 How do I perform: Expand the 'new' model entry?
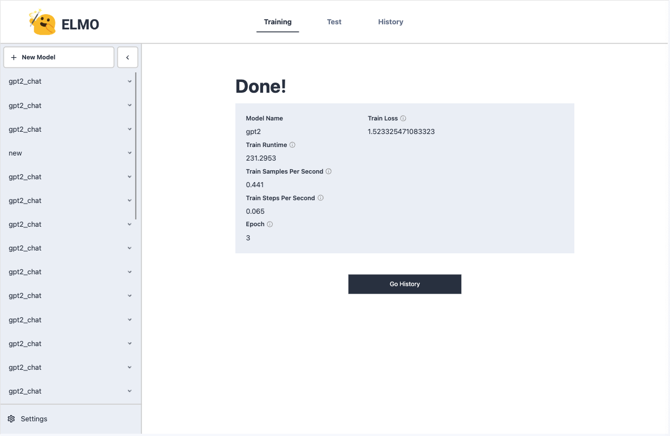pos(130,153)
